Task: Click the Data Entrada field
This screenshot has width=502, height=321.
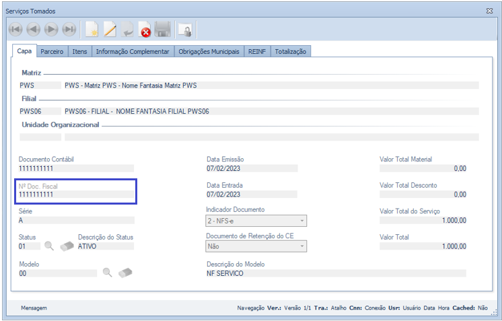Action: (x=252, y=194)
